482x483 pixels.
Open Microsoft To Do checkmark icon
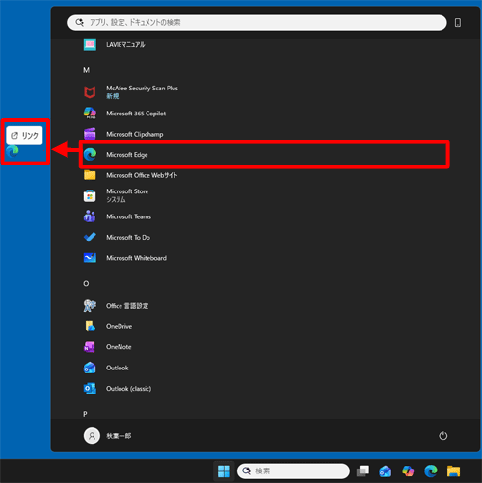coord(90,237)
